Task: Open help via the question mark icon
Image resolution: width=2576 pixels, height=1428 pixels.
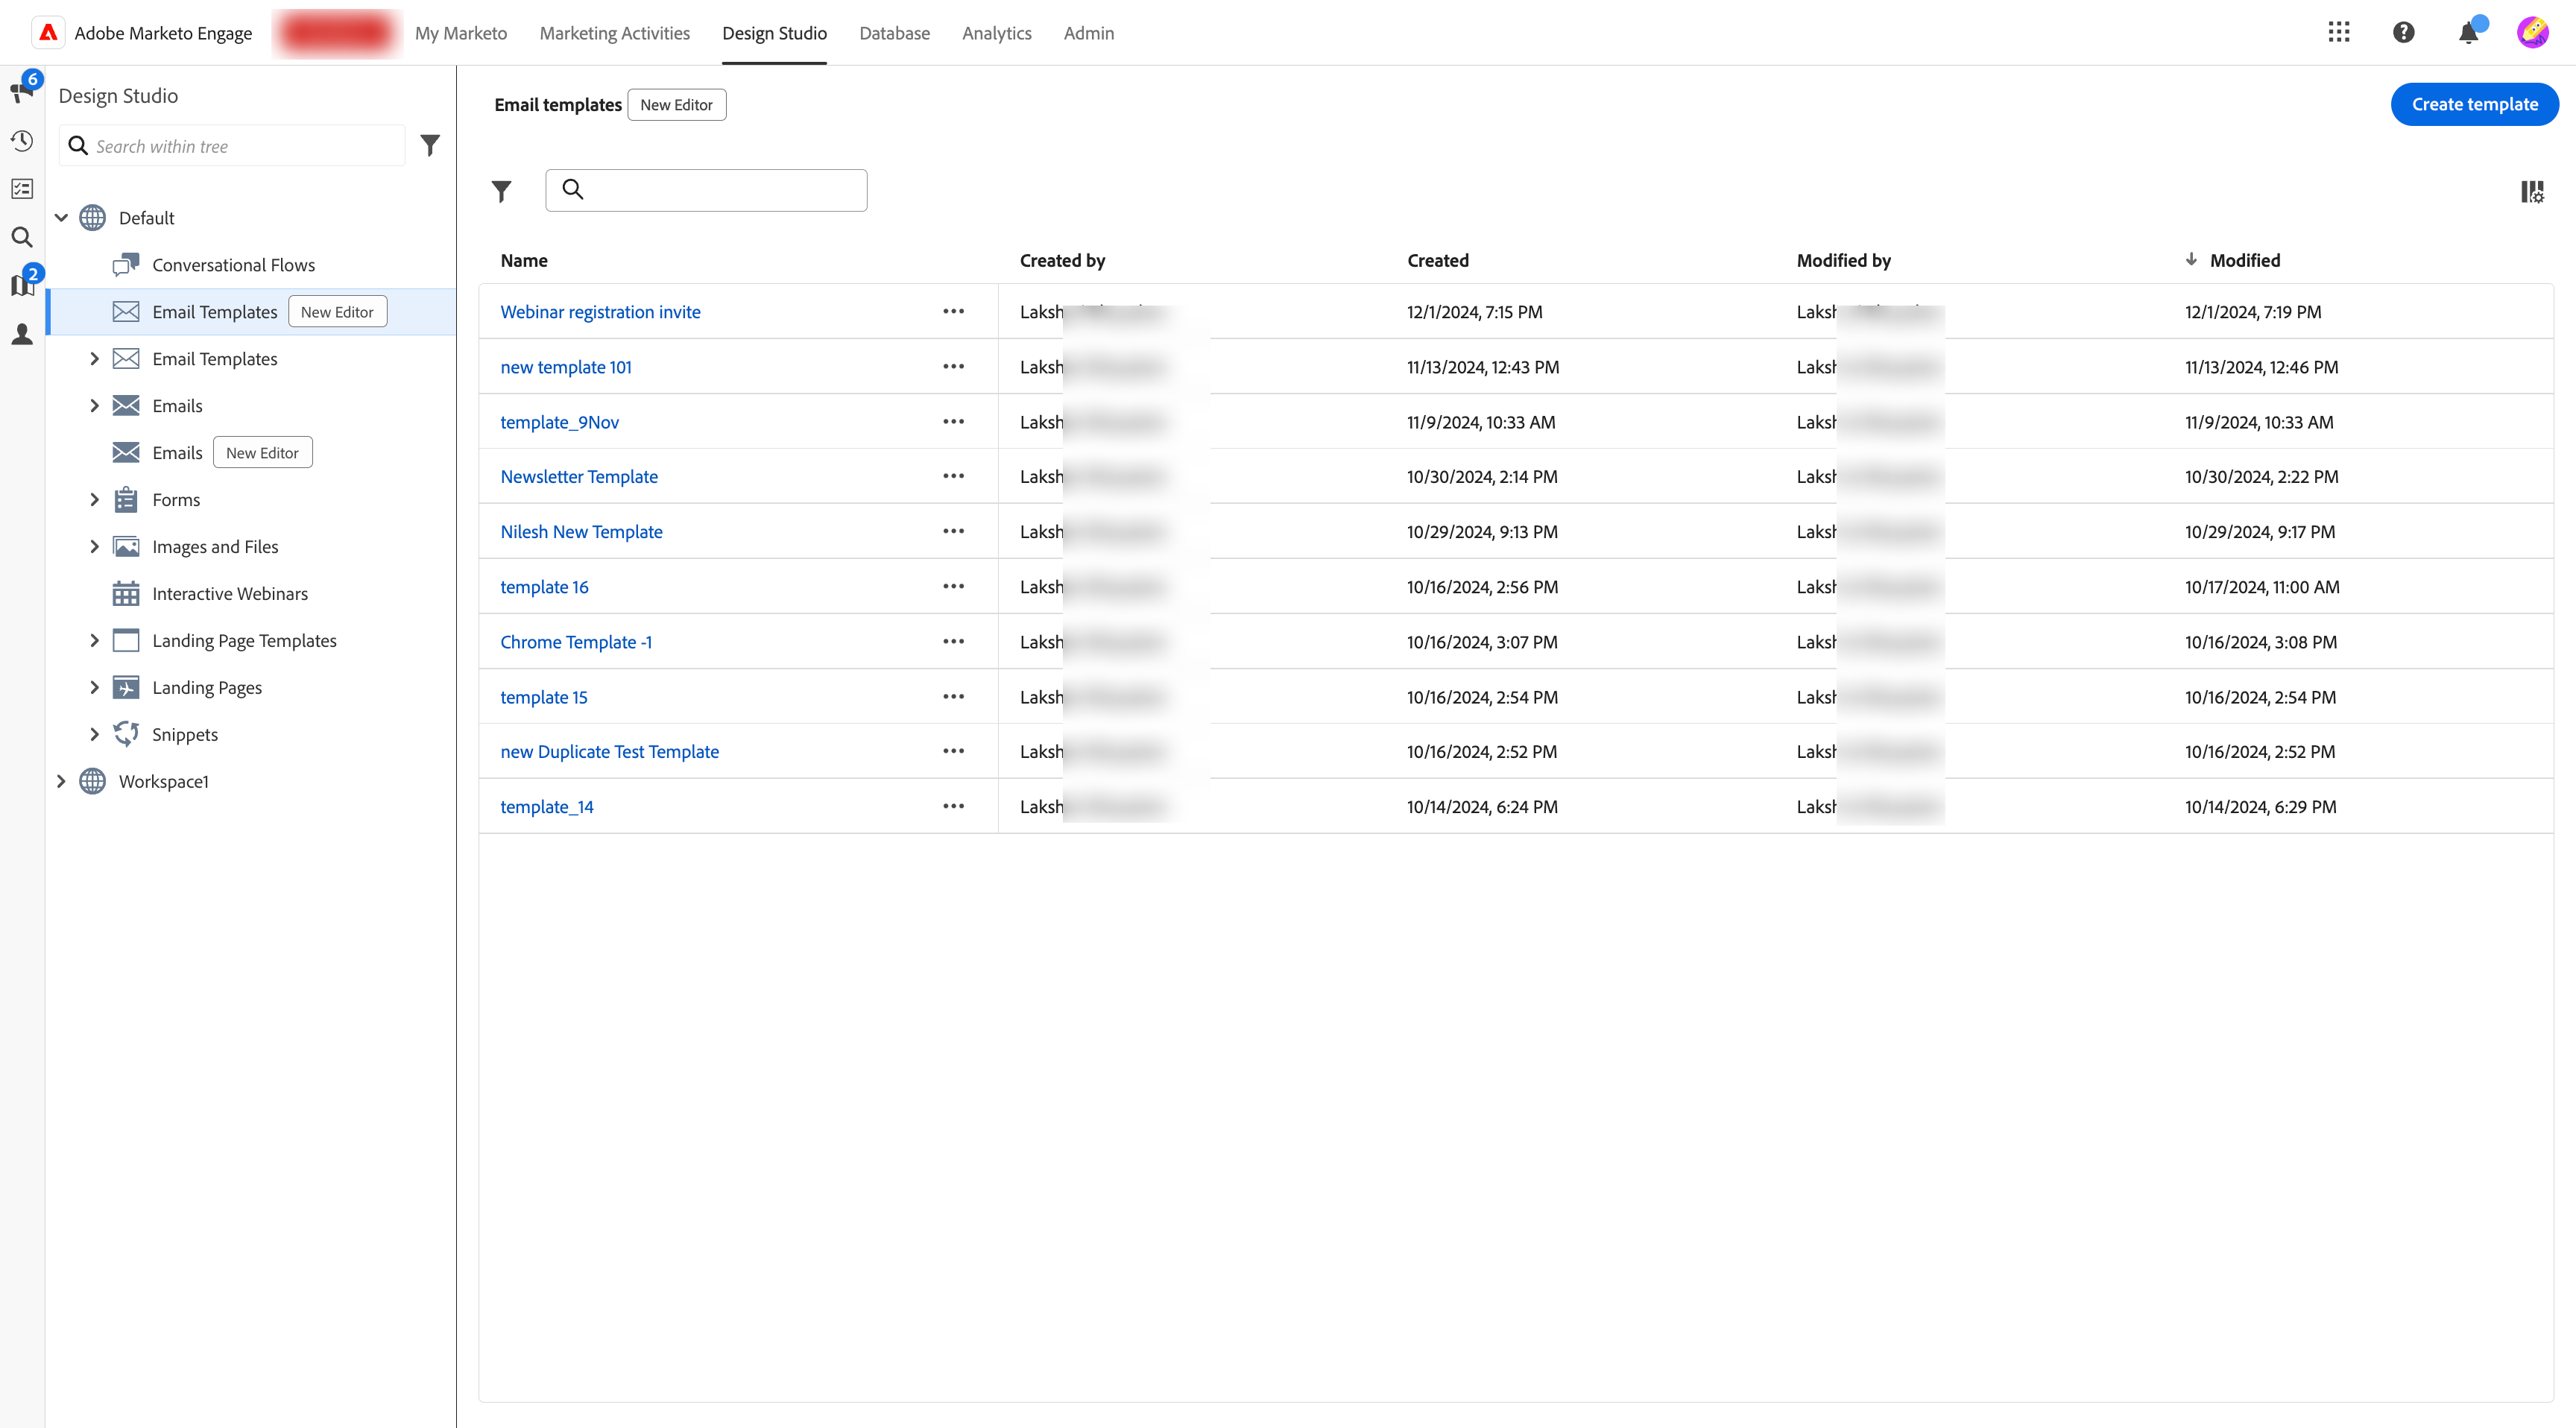Action: [2404, 31]
